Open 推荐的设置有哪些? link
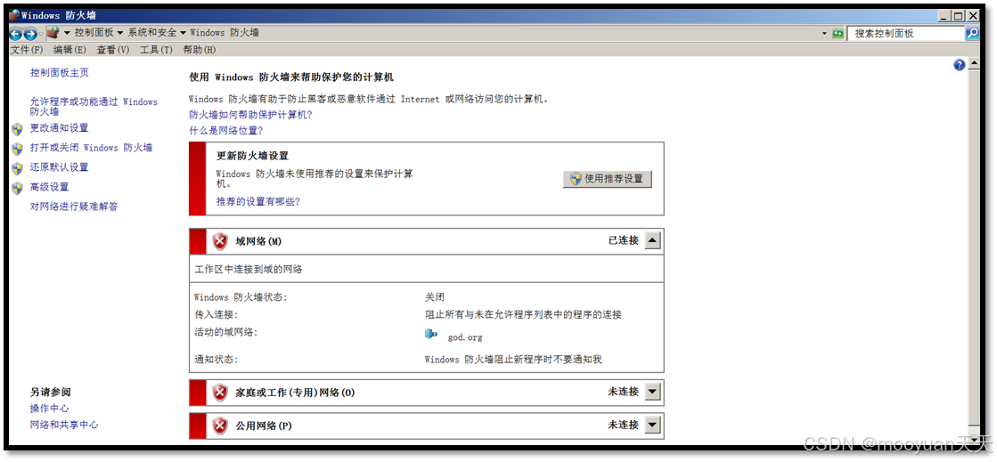Screen dimensions: 997x462 click(x=257, y=202)
